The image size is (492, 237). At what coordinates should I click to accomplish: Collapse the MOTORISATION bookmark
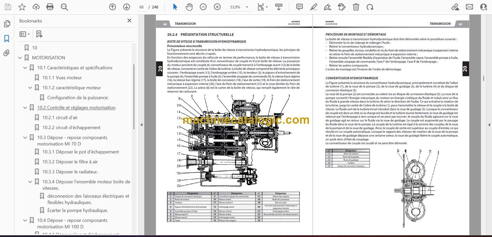pyautogui.click(x=20, y=58)
